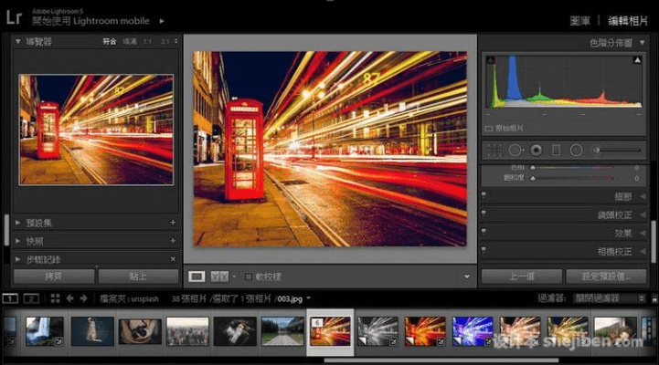
Task: Click the 拷貝 copy button
Action: [54, 276]
